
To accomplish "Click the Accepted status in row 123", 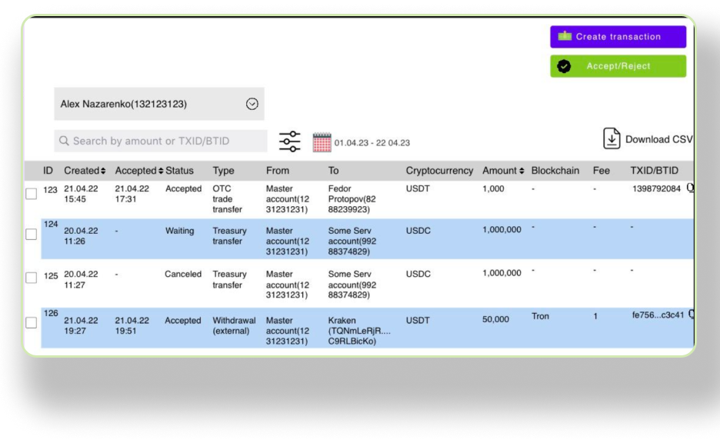I will [183, 188].
